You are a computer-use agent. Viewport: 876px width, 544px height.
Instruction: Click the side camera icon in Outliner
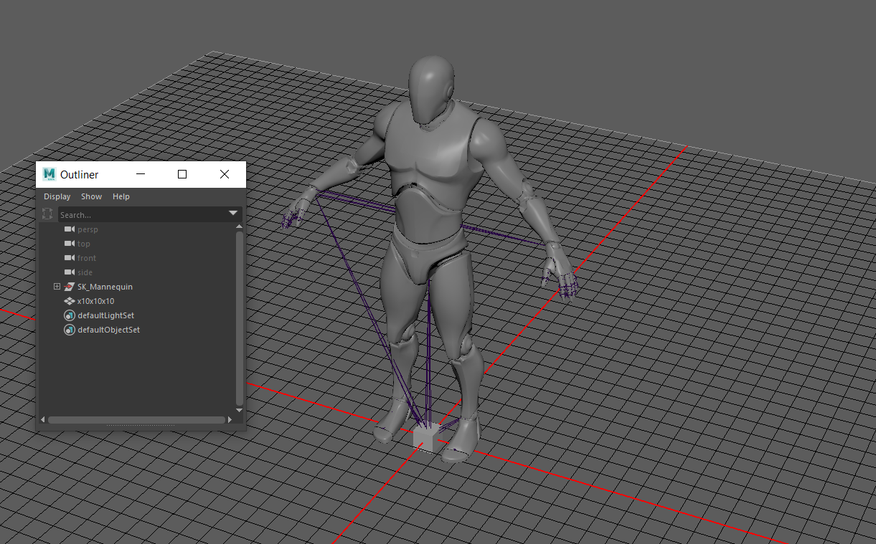70,272
